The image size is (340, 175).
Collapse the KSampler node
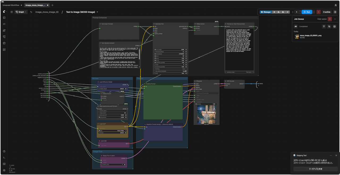click(x=195, y=81)
